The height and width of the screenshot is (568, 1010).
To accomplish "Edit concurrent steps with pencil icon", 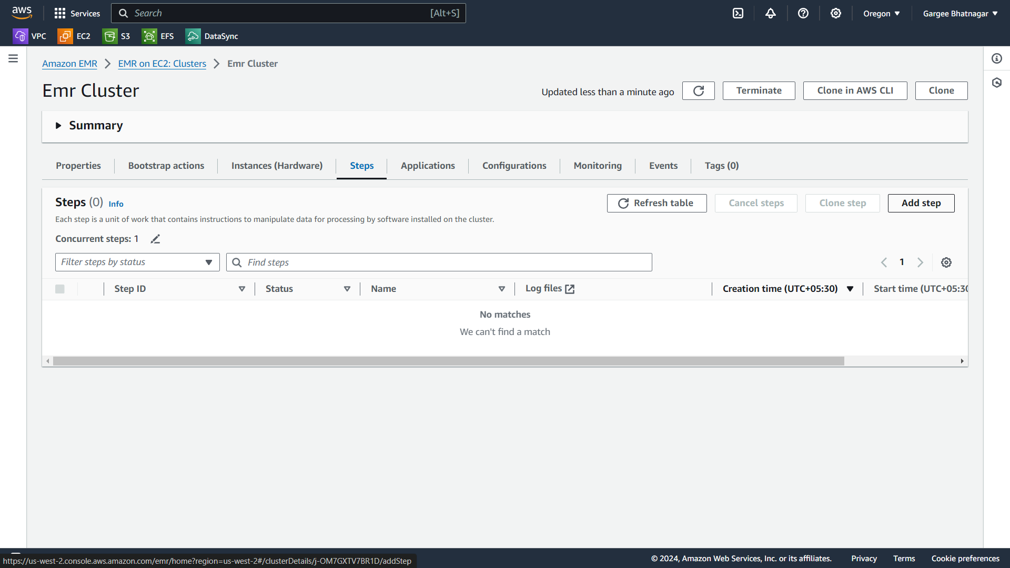I will tap(155, 239).
